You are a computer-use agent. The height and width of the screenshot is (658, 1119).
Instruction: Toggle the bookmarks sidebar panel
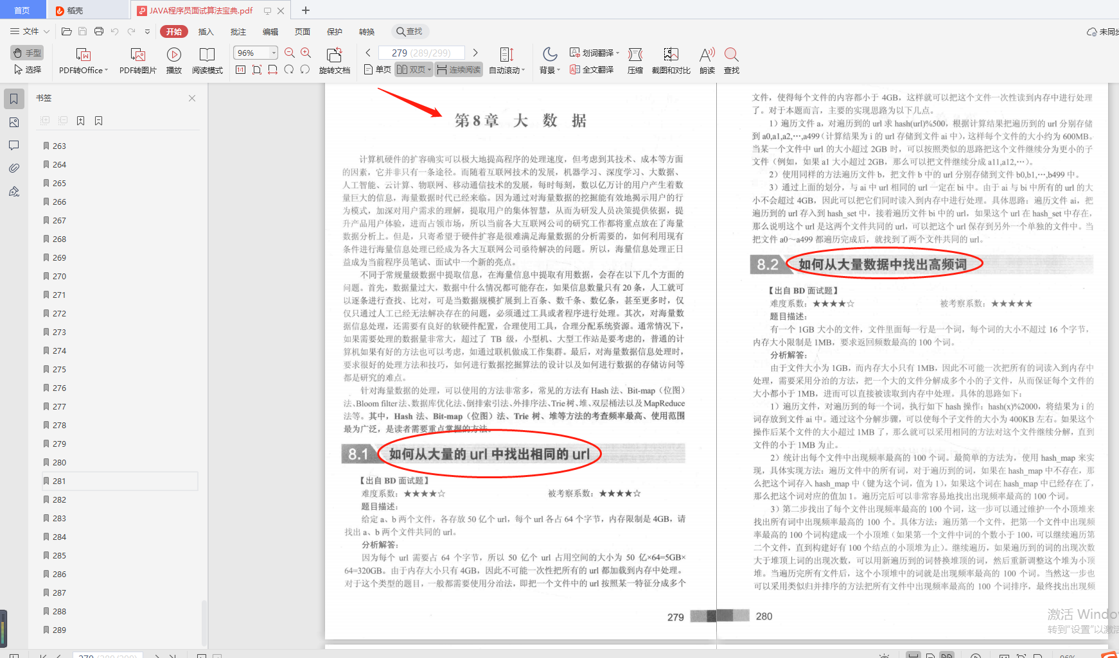14,99
